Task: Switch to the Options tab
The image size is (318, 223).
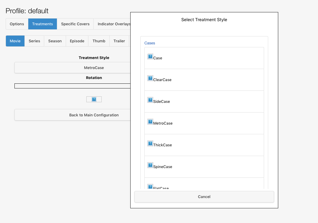Action: [x=17, y=24]
